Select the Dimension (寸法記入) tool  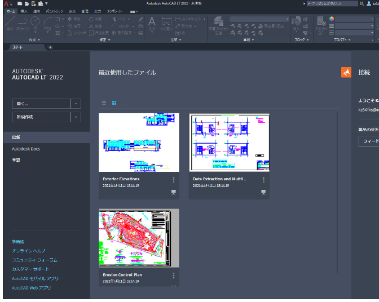[166, 24]
